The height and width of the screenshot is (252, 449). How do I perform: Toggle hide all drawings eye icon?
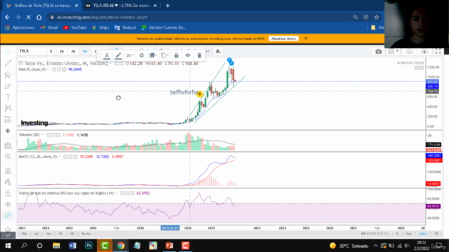point(8,204)
